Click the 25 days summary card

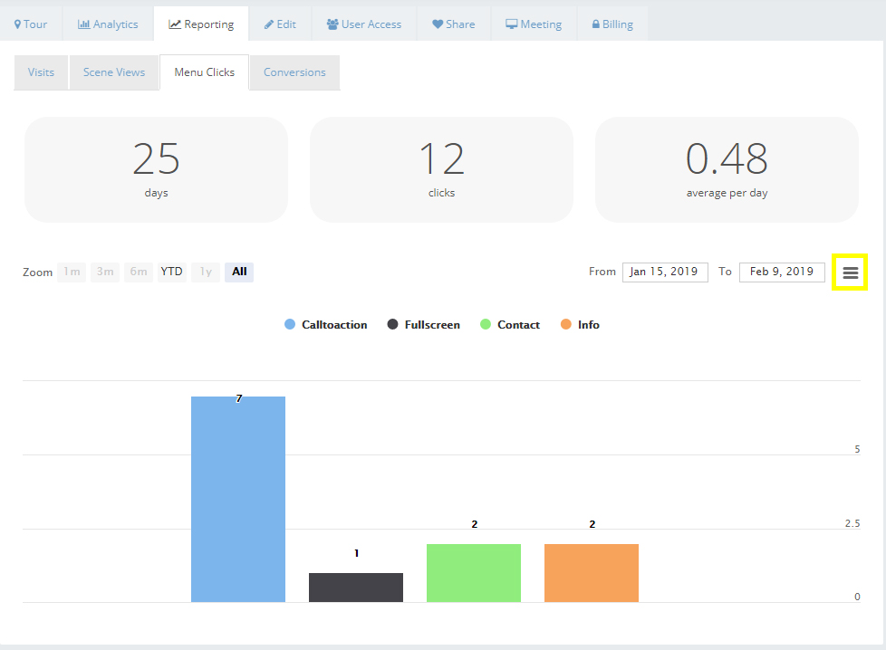tap(156, 169)
